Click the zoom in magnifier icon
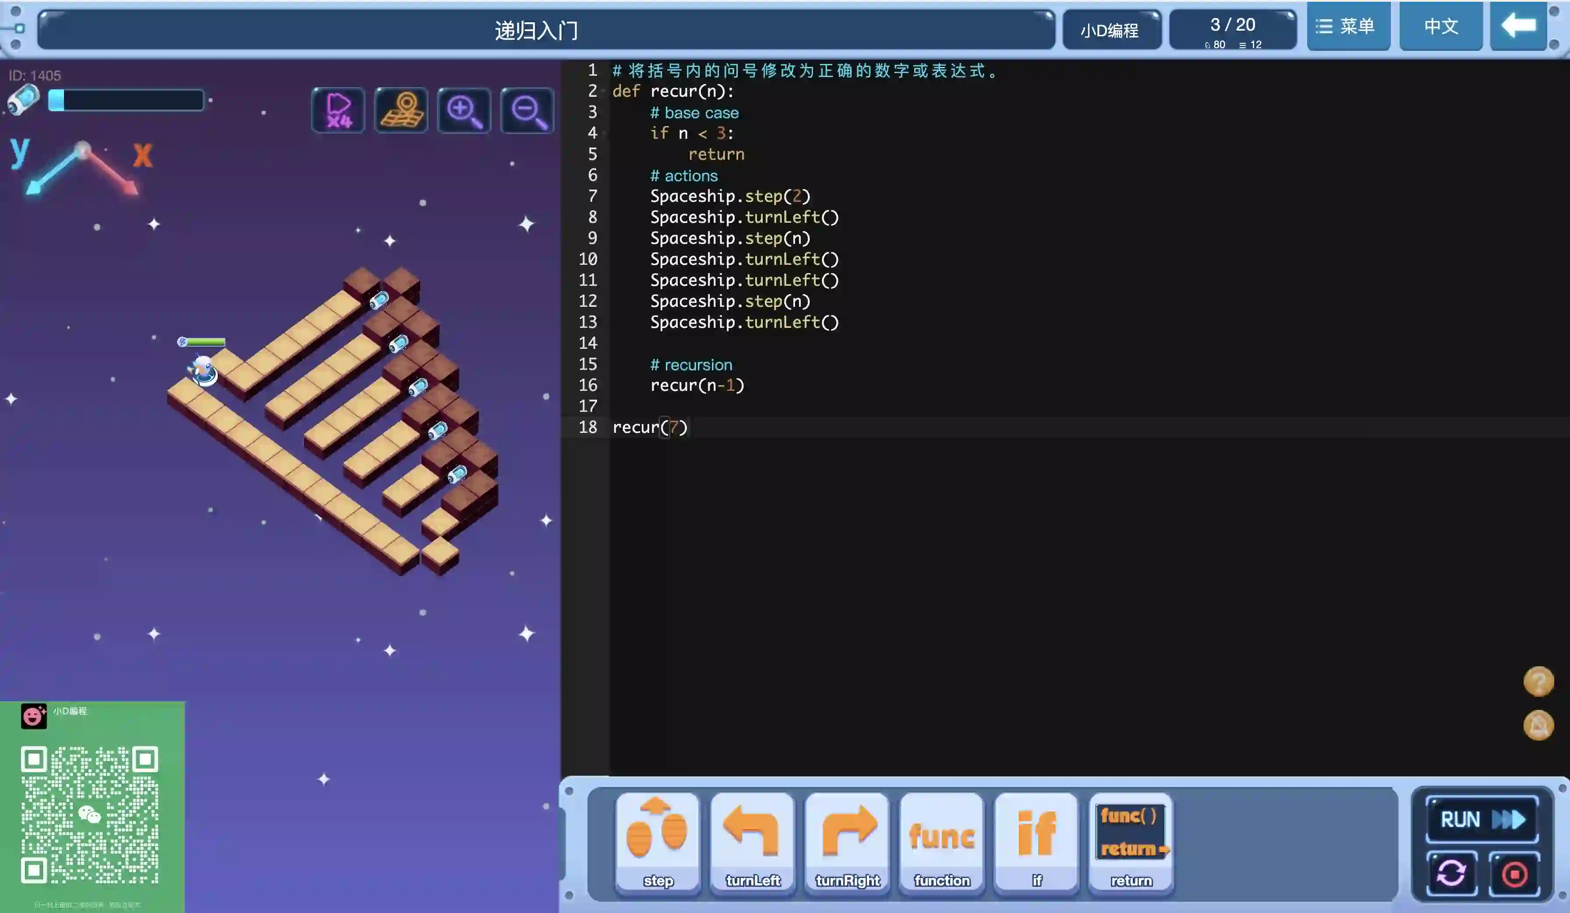The width and height of the screenshot is (1570, 913). point(464,111)
